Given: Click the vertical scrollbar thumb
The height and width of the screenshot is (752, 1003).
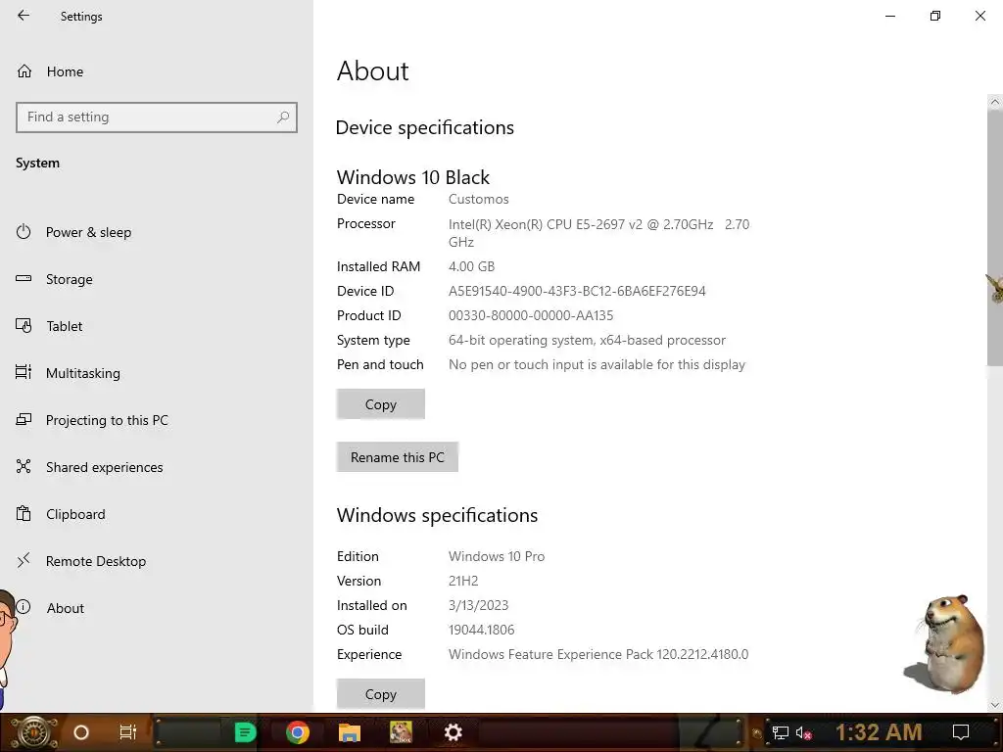Looking at the screenshot, I should (x=995, y=238).
